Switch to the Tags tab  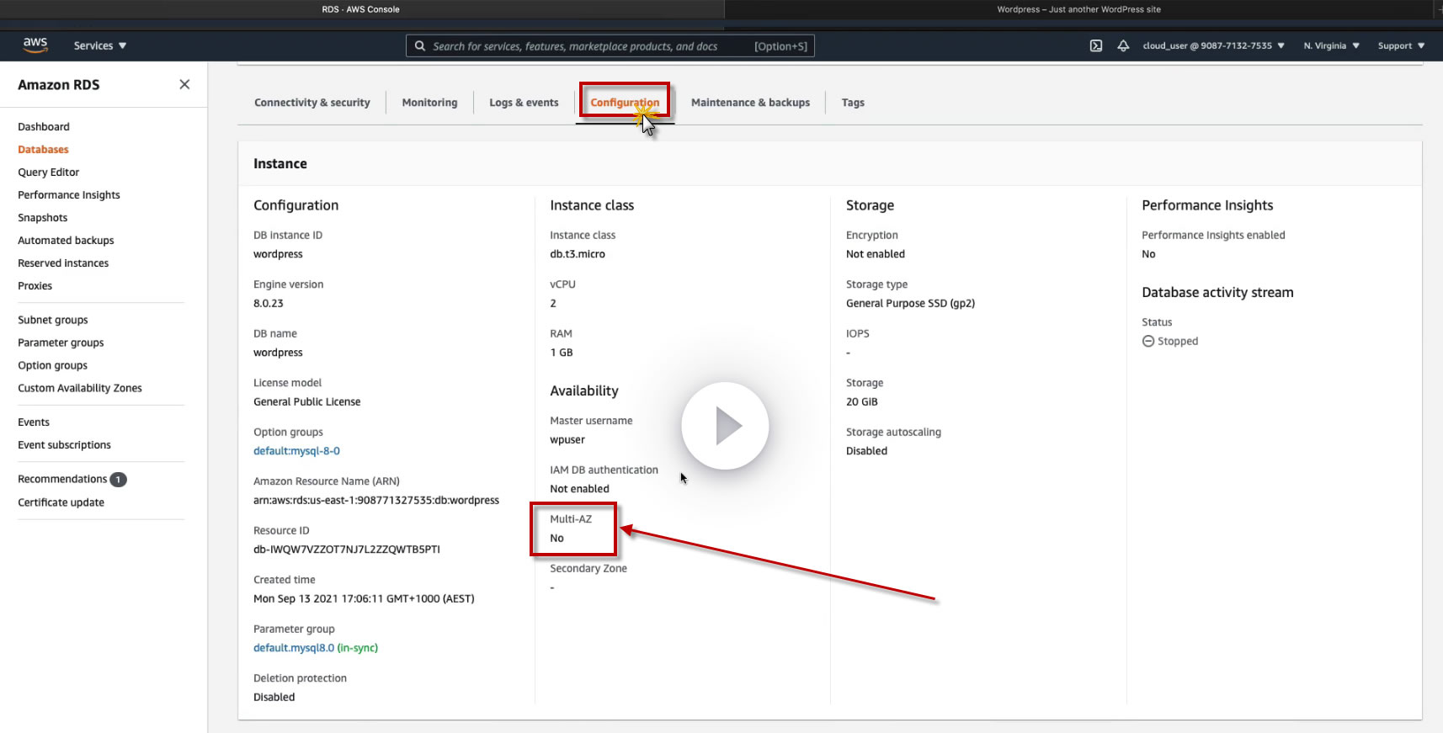pyautogui.click(x=853, y=103)
